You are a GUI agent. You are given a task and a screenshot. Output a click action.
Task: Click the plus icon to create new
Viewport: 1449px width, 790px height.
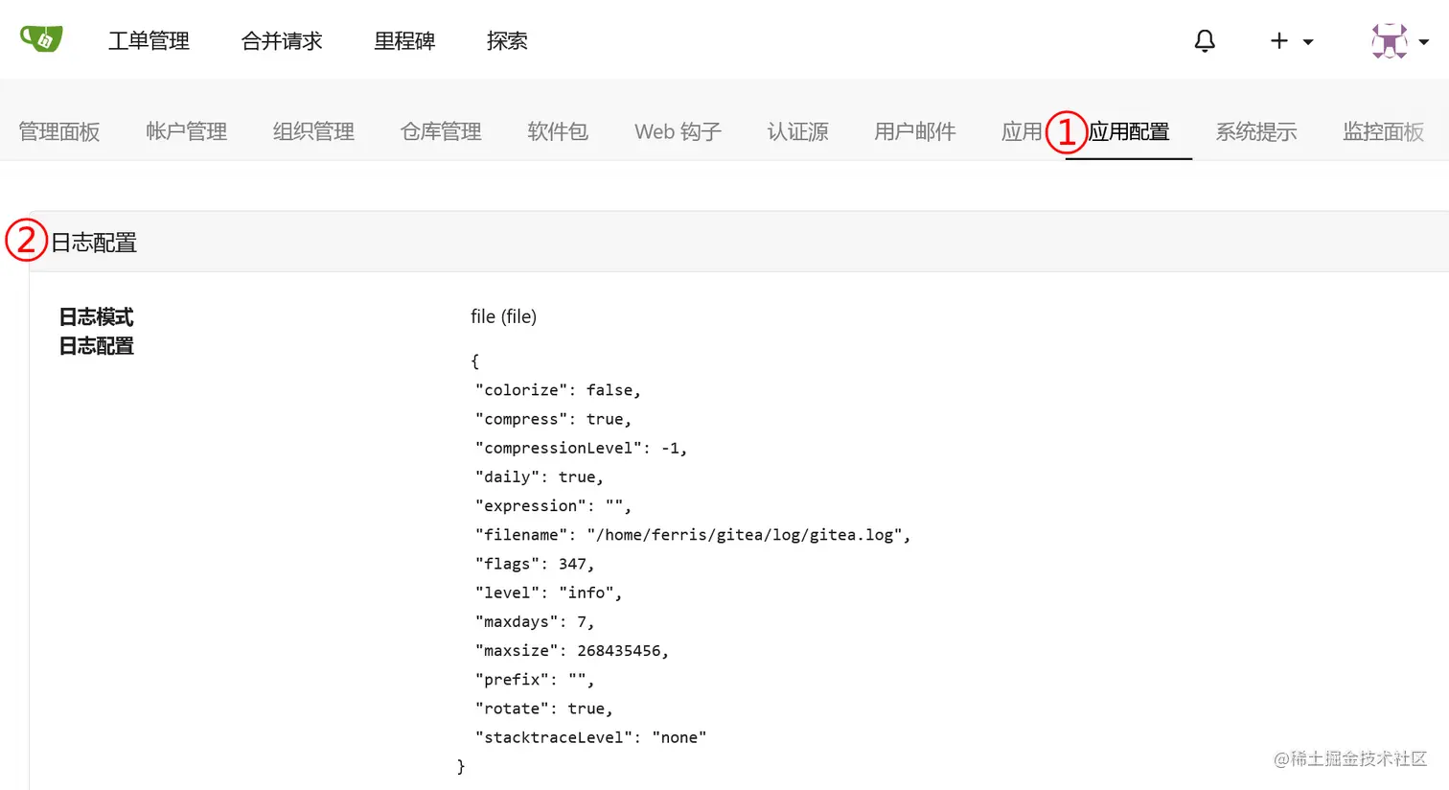click(1278, 40)
